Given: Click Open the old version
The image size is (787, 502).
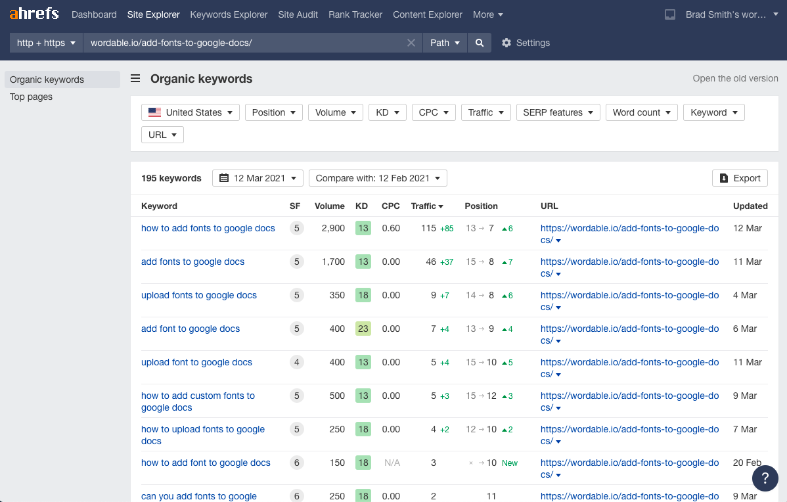Looking at the screenshot, I should pyautogui.click(x=735, y=78).
